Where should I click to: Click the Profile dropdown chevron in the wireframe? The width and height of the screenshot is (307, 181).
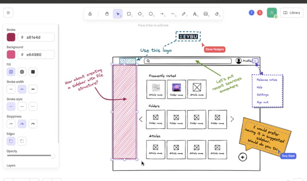pyautogui.click(x=255, y=61)
